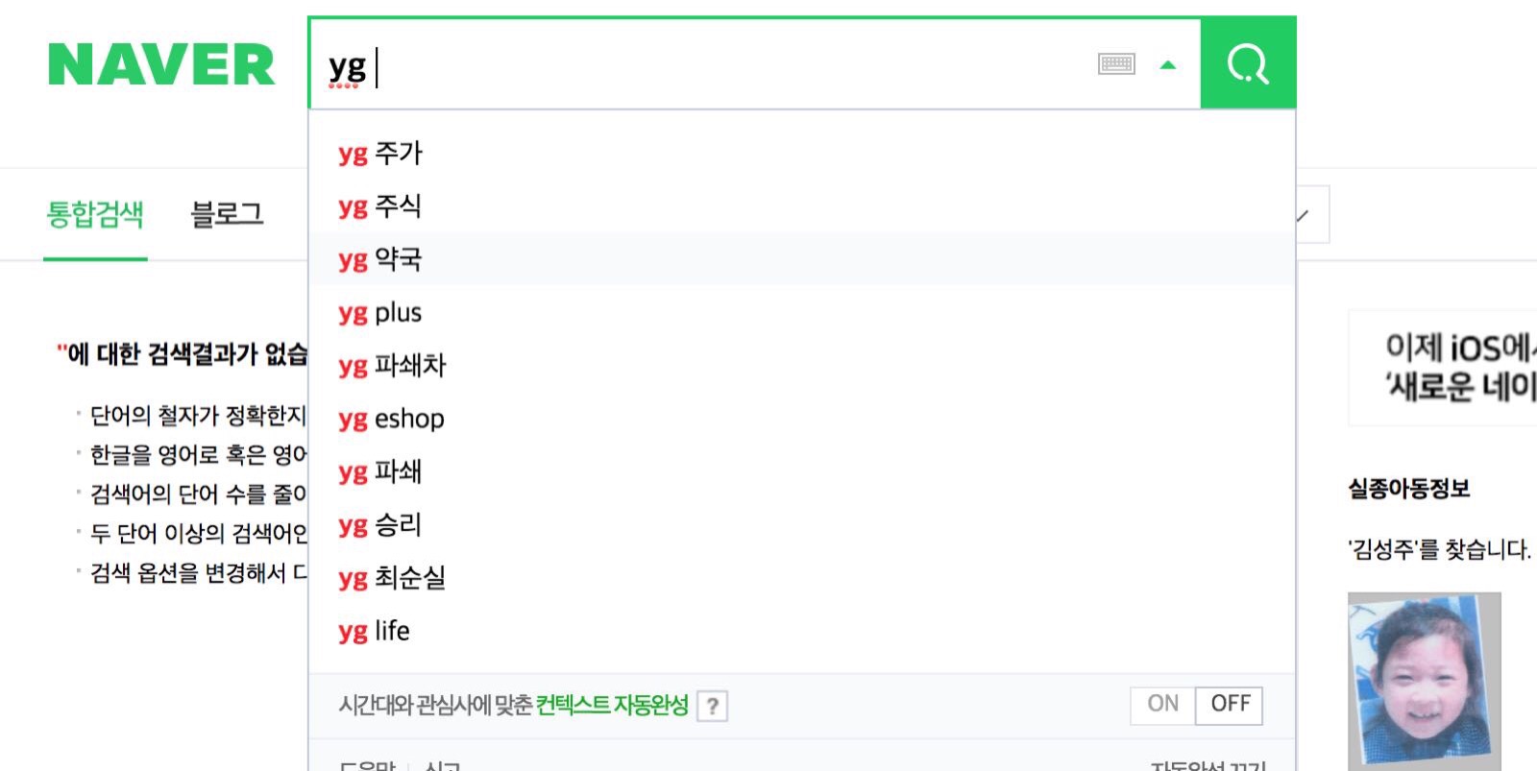Pick the "yg plus" suggestion

point(380,313)
